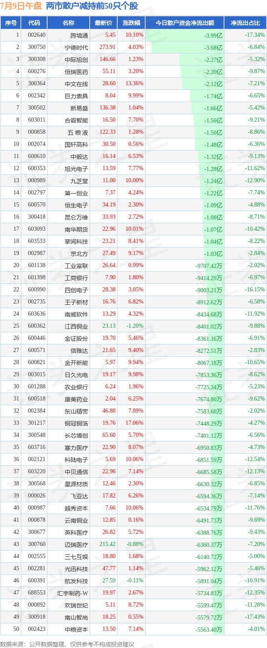The image size is (267, 648).
Task: Select stock name 光迅科技
Action: 76,569
